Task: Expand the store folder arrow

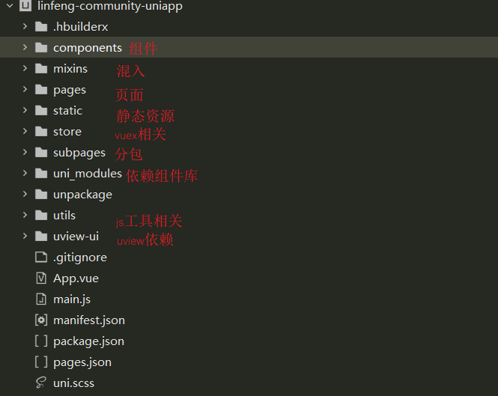Action: click(x=25, y=132)
